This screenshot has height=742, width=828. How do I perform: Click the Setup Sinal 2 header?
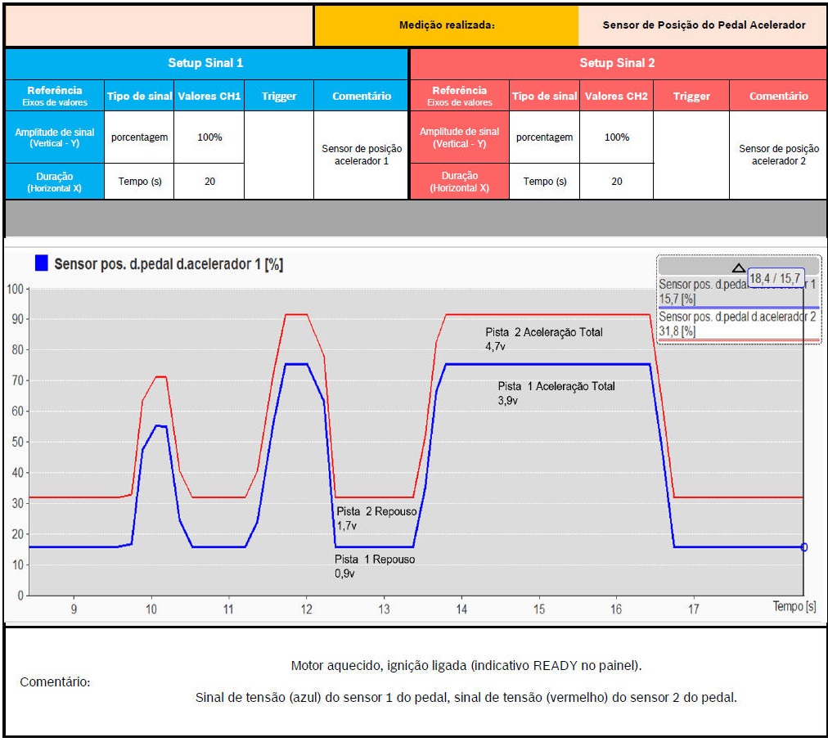click(617, 63)
